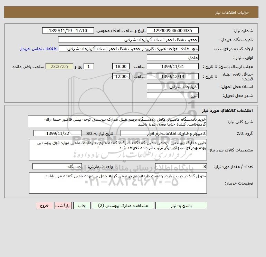Click the label تعداد / مقدار مورد نیاز:
266x257 pixels.
(234, 167)
